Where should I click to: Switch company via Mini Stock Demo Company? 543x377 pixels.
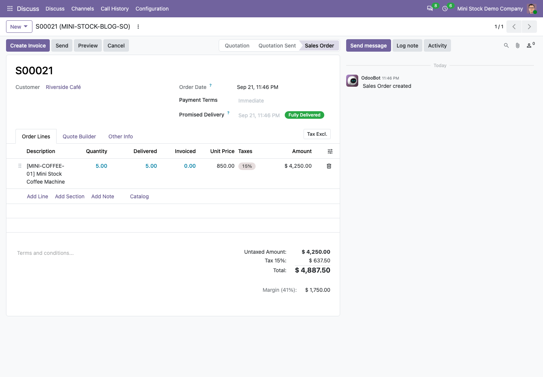490,9
